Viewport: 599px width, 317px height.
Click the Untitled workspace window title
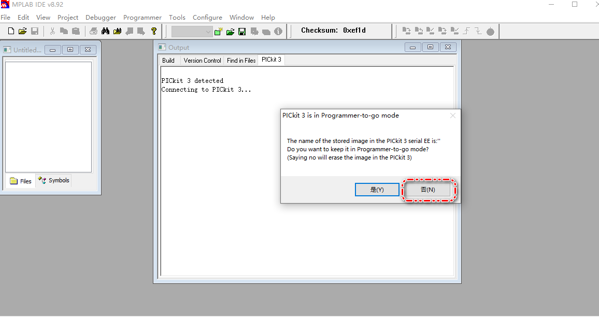pos(27,50)
